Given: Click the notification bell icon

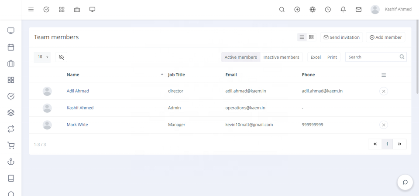Looking at the screenshot, I should [x=343, y=10].
